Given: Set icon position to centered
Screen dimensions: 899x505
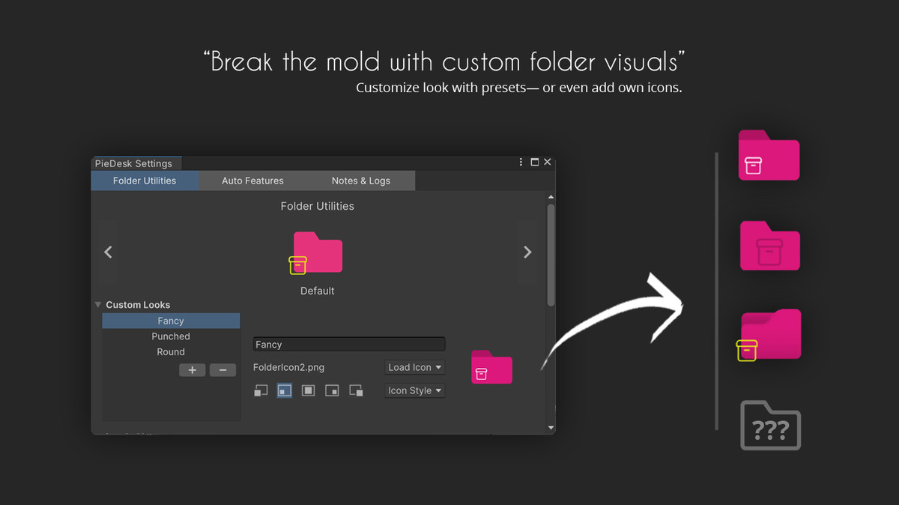Looking at the screenshot, I should click(x=308, y=390).
